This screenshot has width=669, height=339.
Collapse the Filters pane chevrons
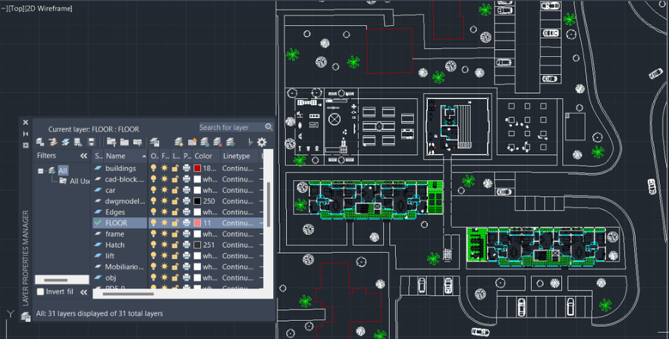83,156
